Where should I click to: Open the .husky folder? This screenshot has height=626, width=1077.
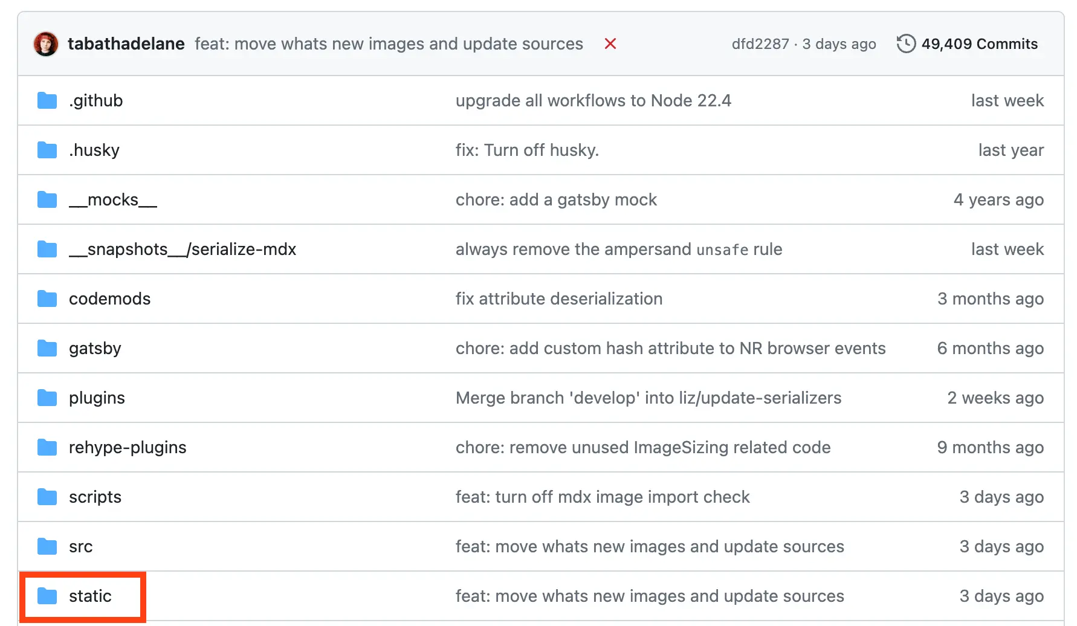pyautogui.click(x=94, y=150)
